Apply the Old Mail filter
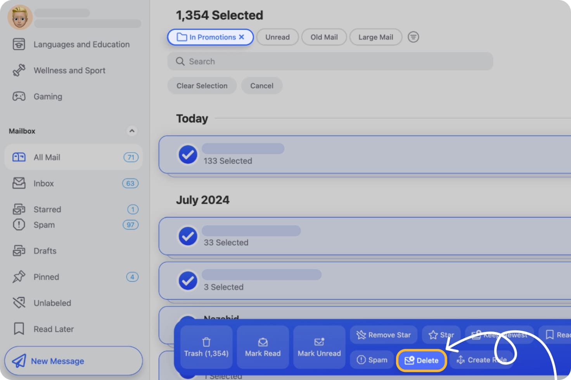This screenshot has width=571, height=380. point(324,37)
